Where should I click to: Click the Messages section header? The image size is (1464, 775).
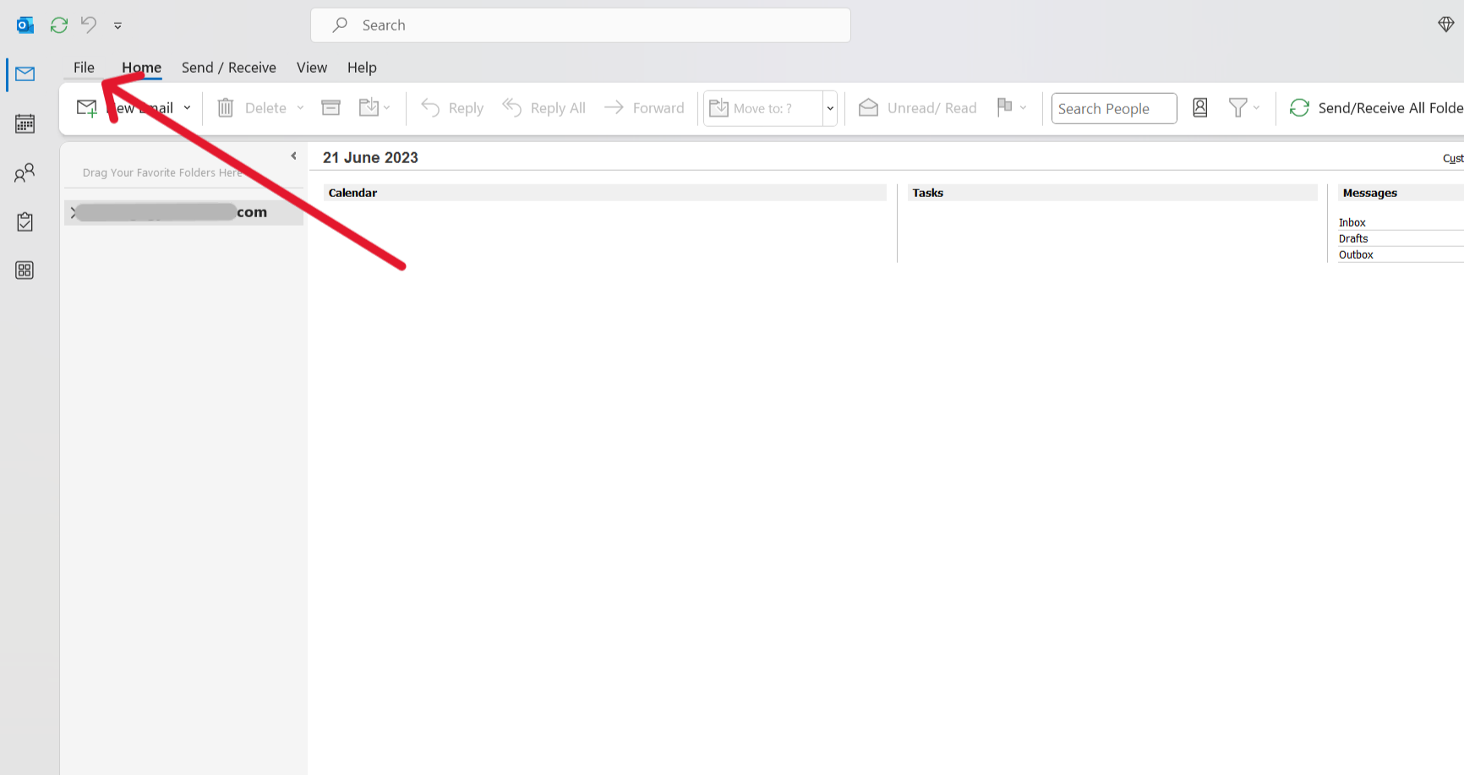[x=1401, y=193]
